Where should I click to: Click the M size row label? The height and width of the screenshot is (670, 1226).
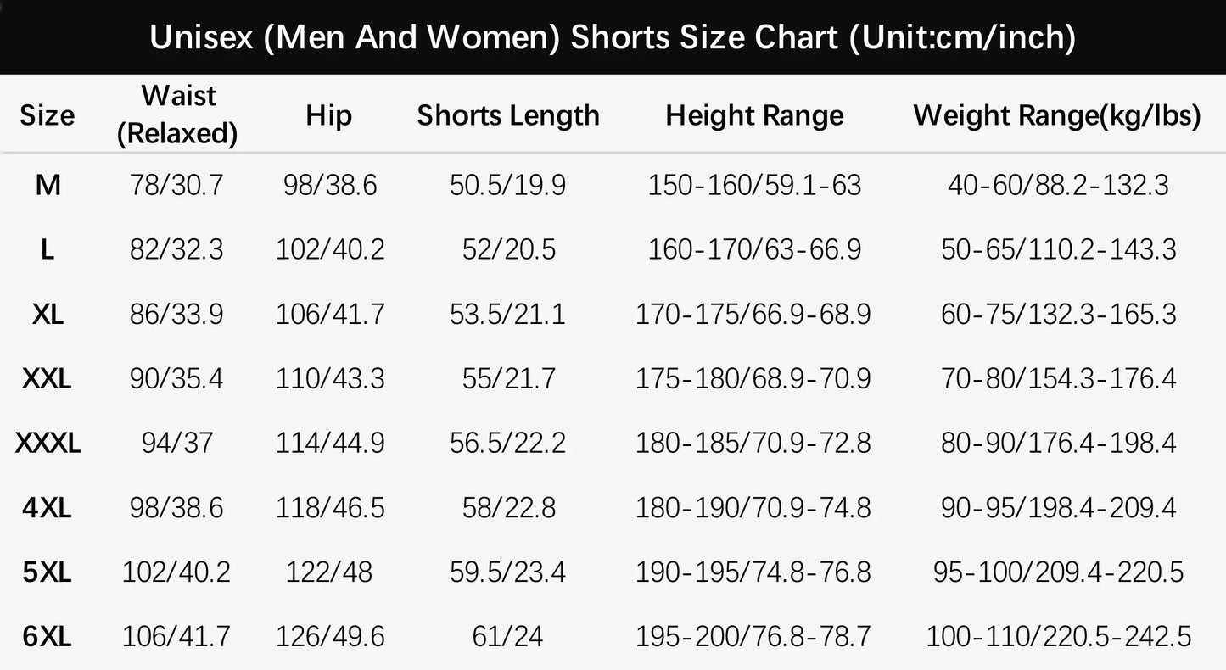(48, 184)
